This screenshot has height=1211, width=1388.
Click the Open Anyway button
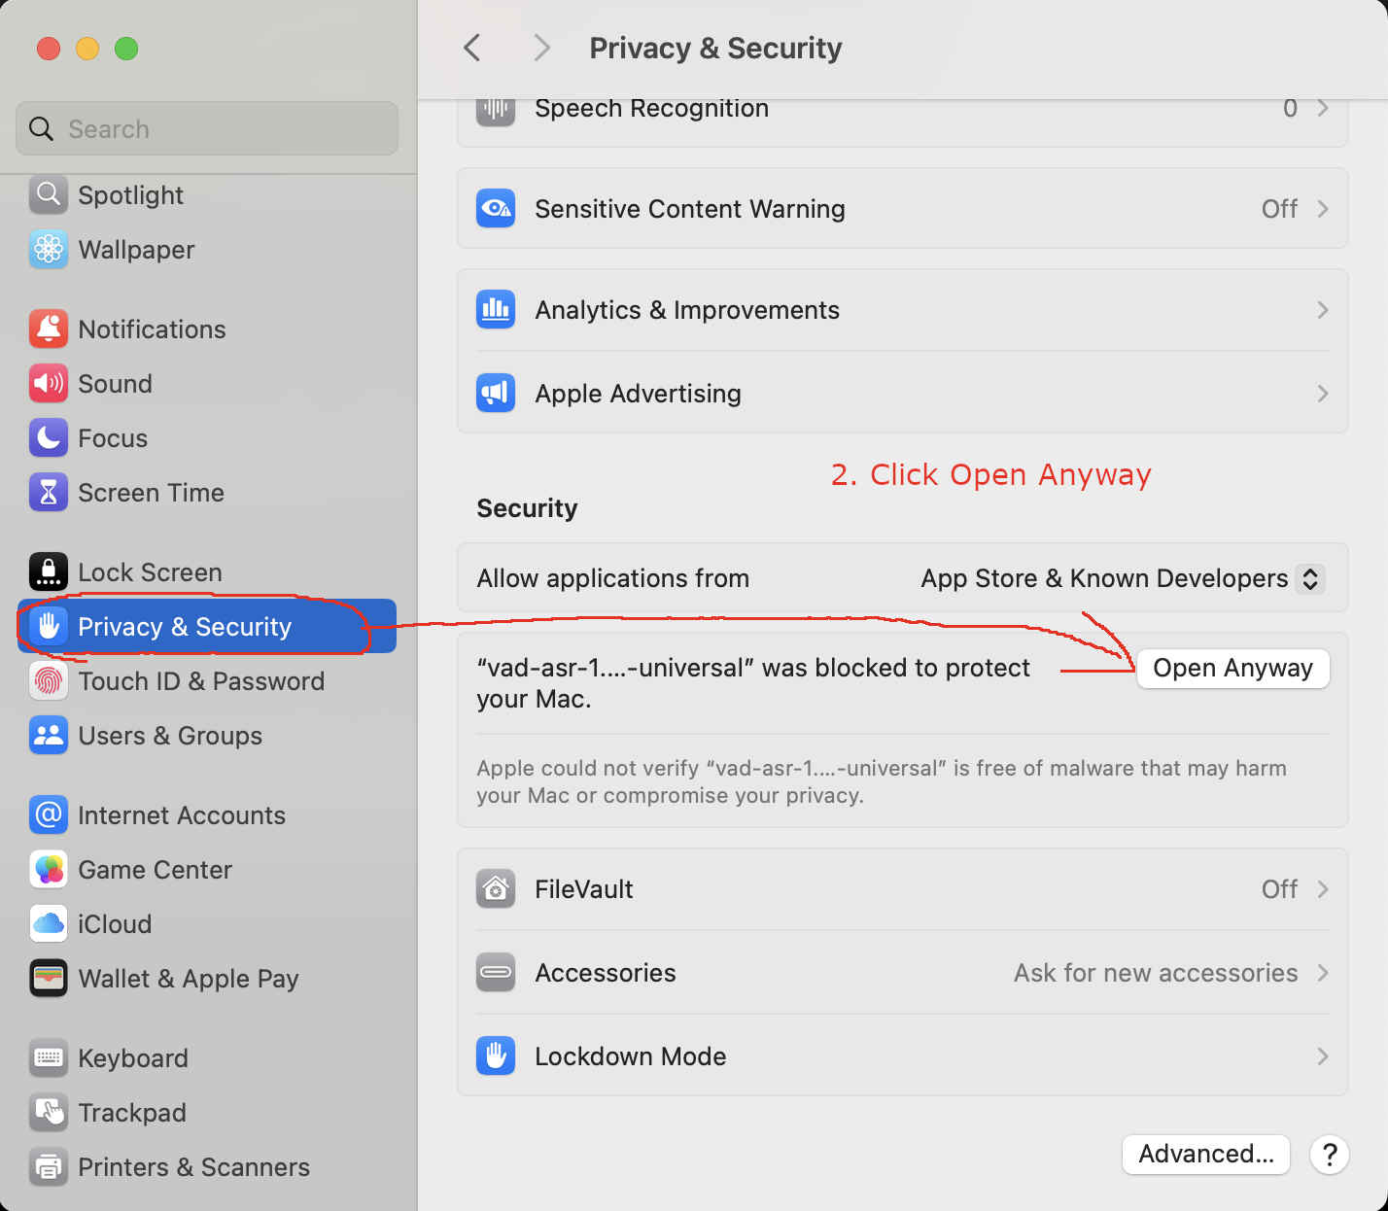pos(1232,669)
